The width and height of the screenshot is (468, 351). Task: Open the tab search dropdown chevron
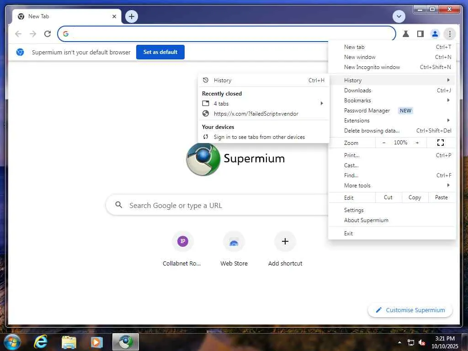click(x=399, y=16)
